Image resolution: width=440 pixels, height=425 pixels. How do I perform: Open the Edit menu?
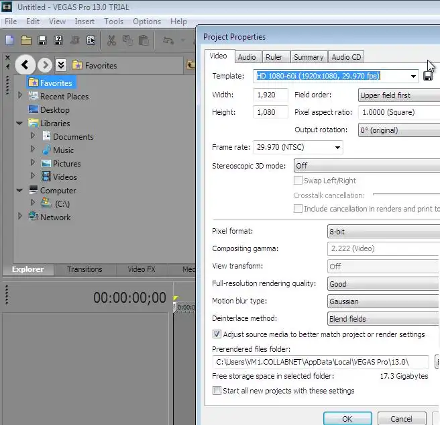(33, 21)
